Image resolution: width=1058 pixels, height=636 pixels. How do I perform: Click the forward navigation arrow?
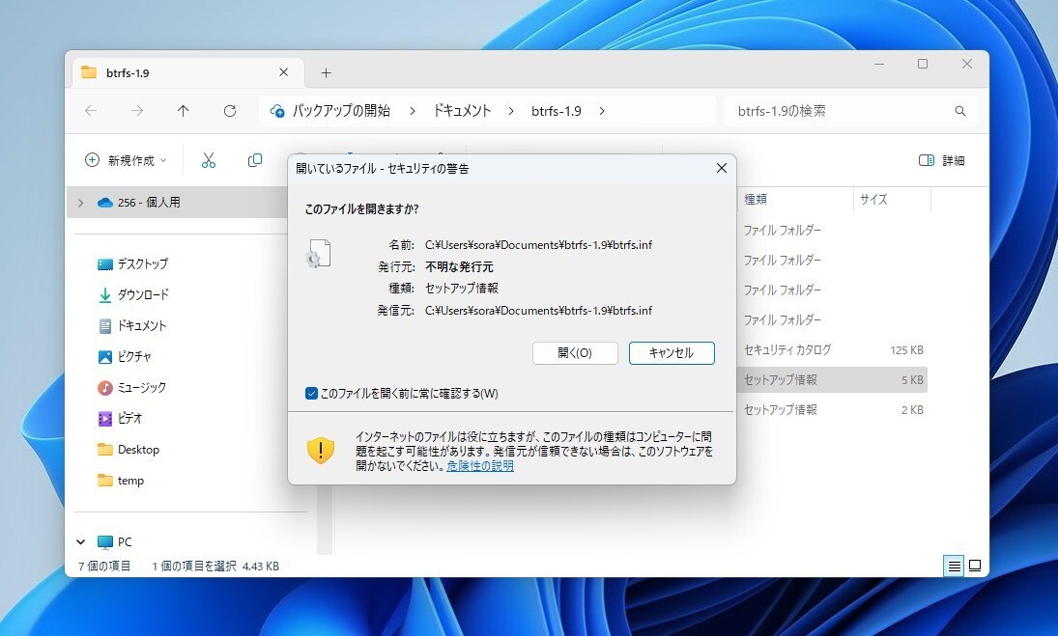[x=136, y=111]
